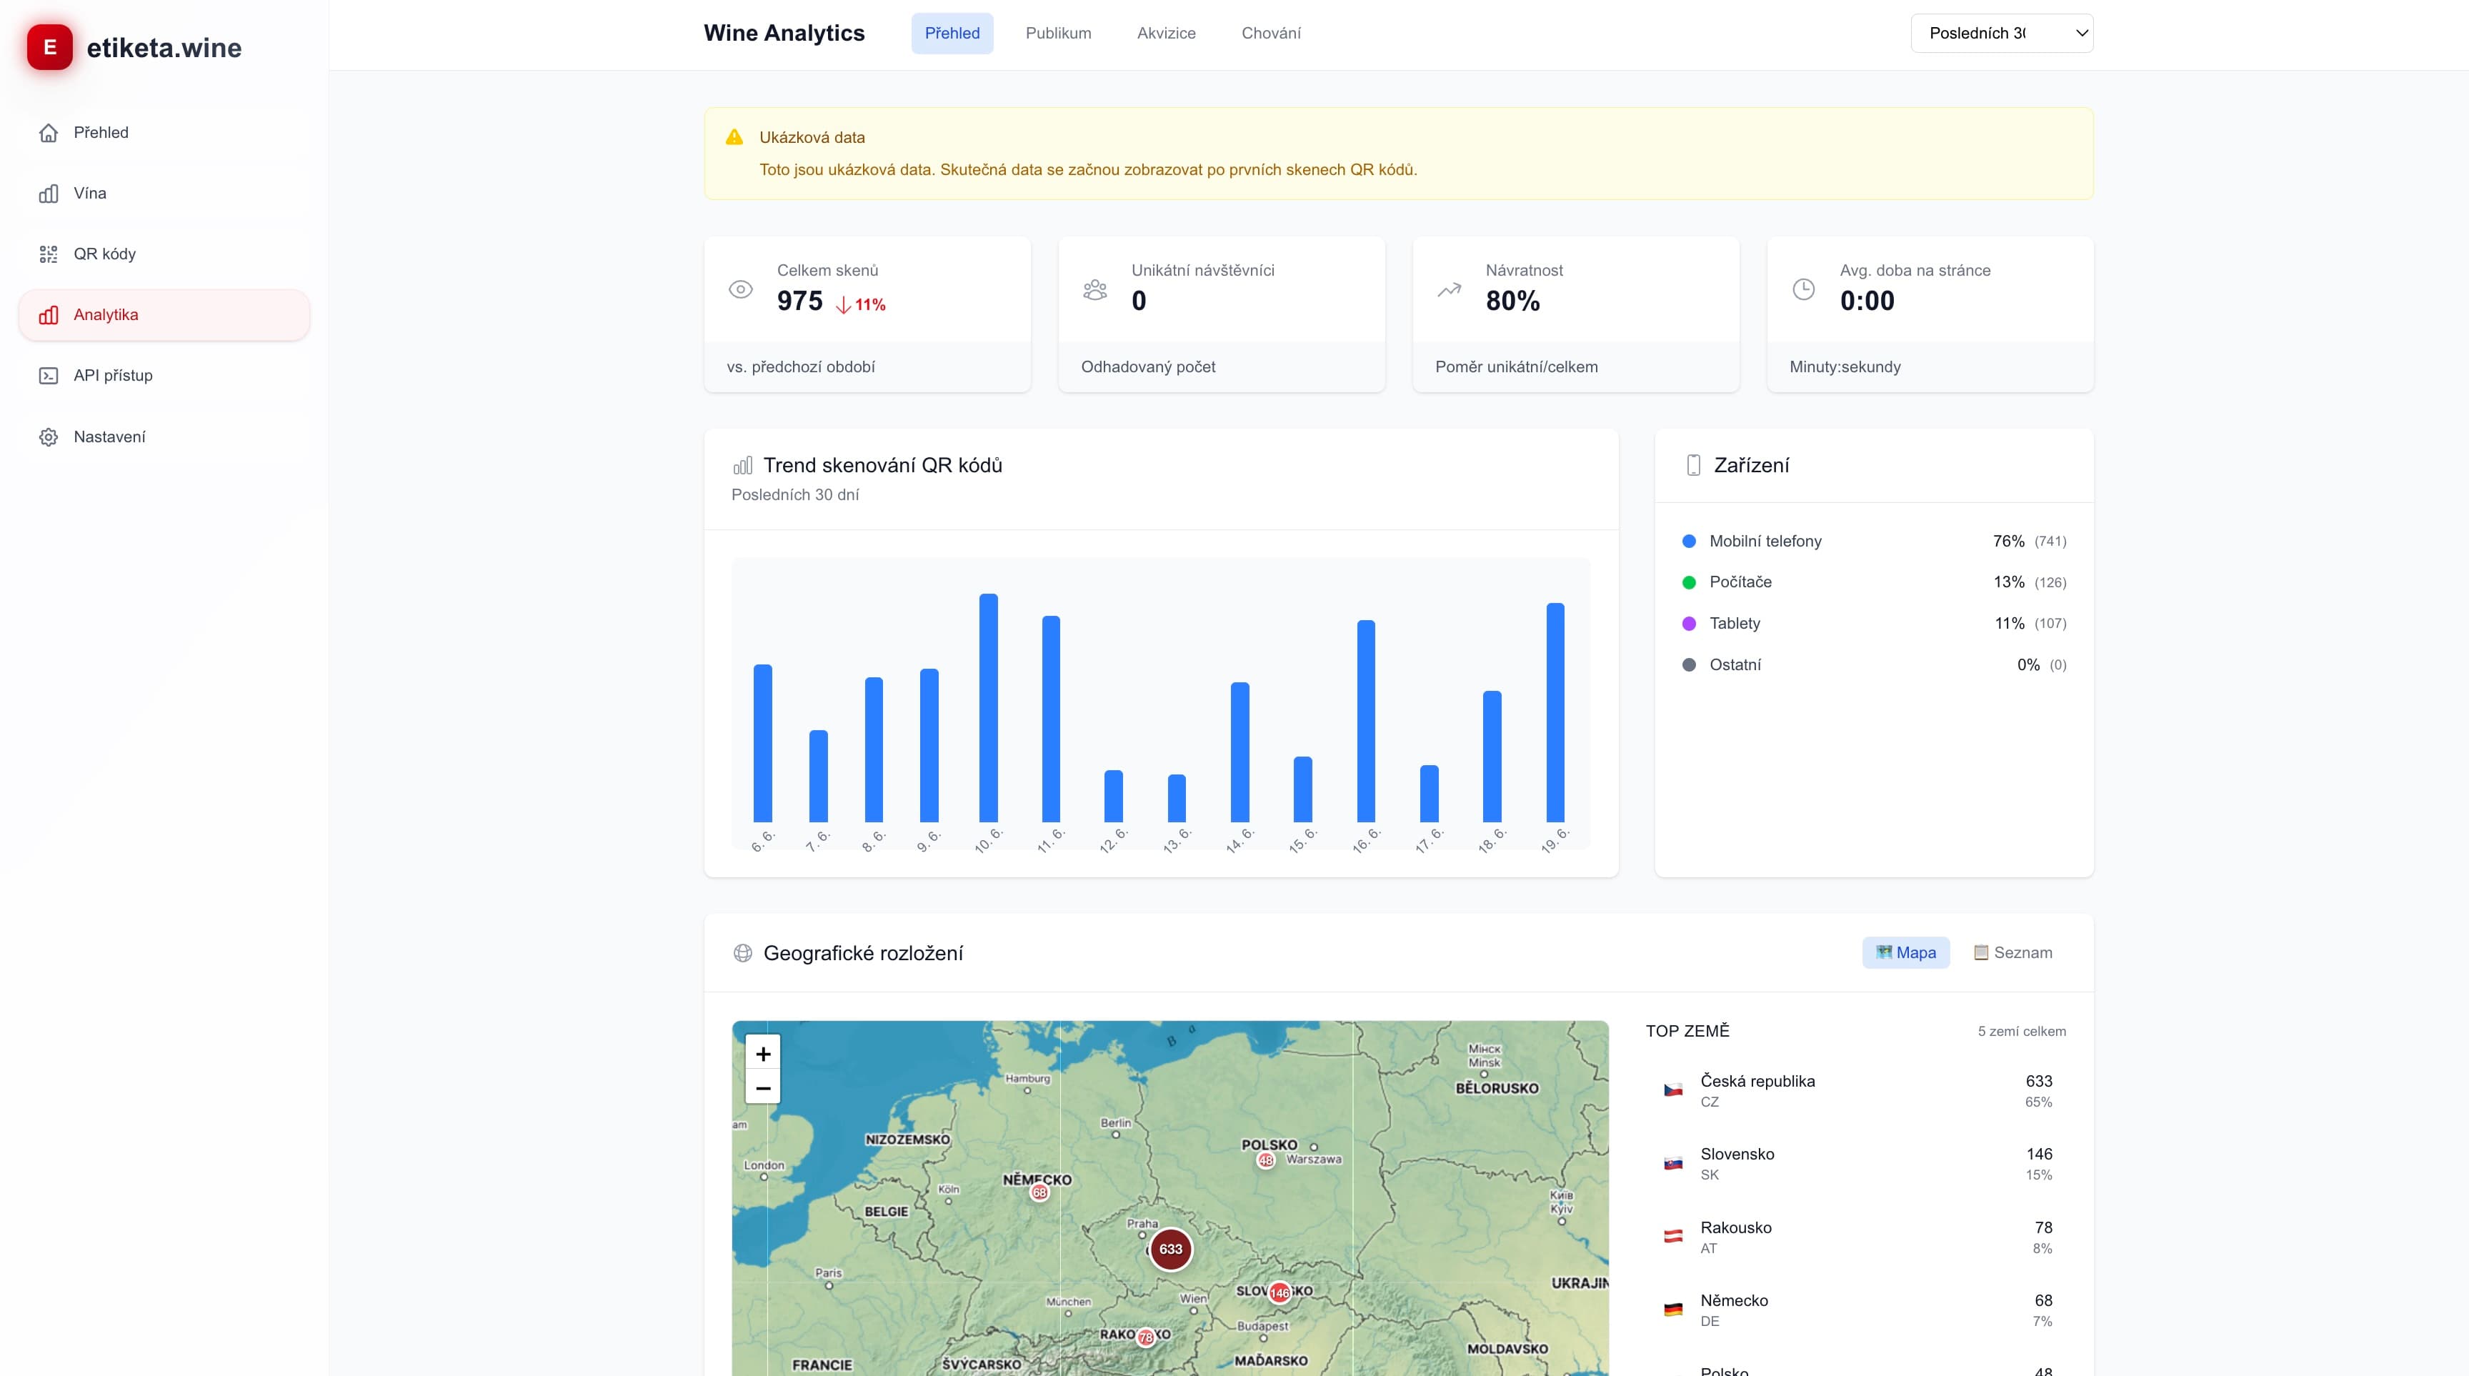Click the API přístup terminal icon
The width and height of the screenshot is (2469, 1376).
(x=49, y=376)
